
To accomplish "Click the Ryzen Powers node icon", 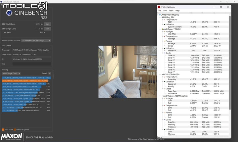I will [x=165, y=41].
